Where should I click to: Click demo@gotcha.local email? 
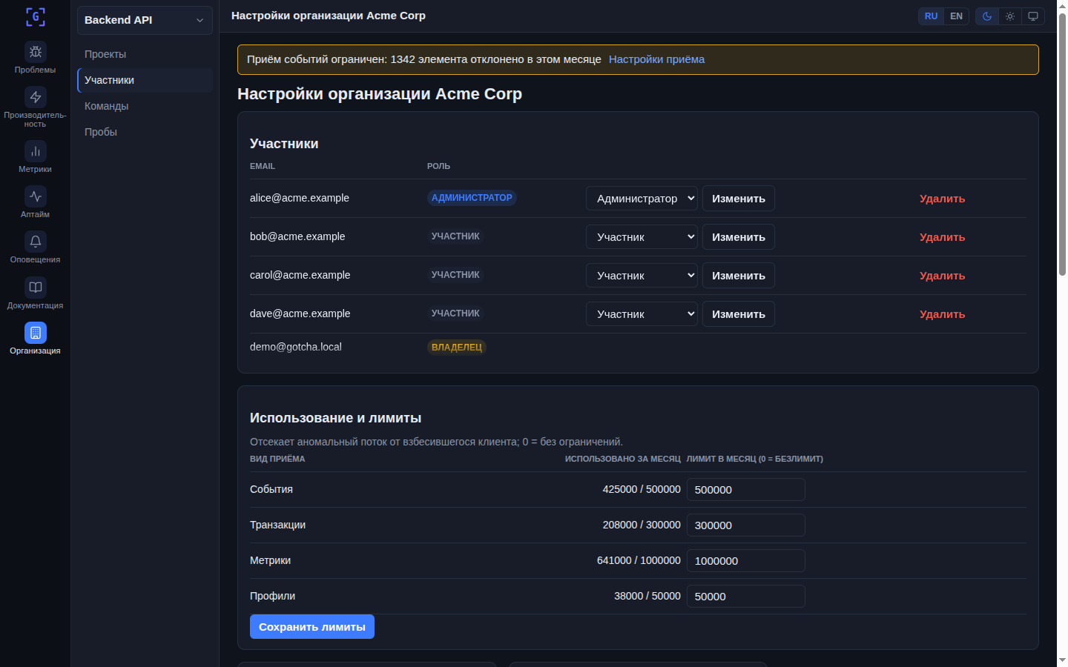tap(296, 347)
